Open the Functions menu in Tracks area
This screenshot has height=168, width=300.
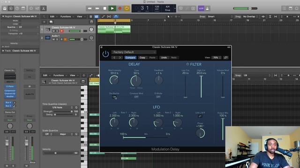coord(66,17)
